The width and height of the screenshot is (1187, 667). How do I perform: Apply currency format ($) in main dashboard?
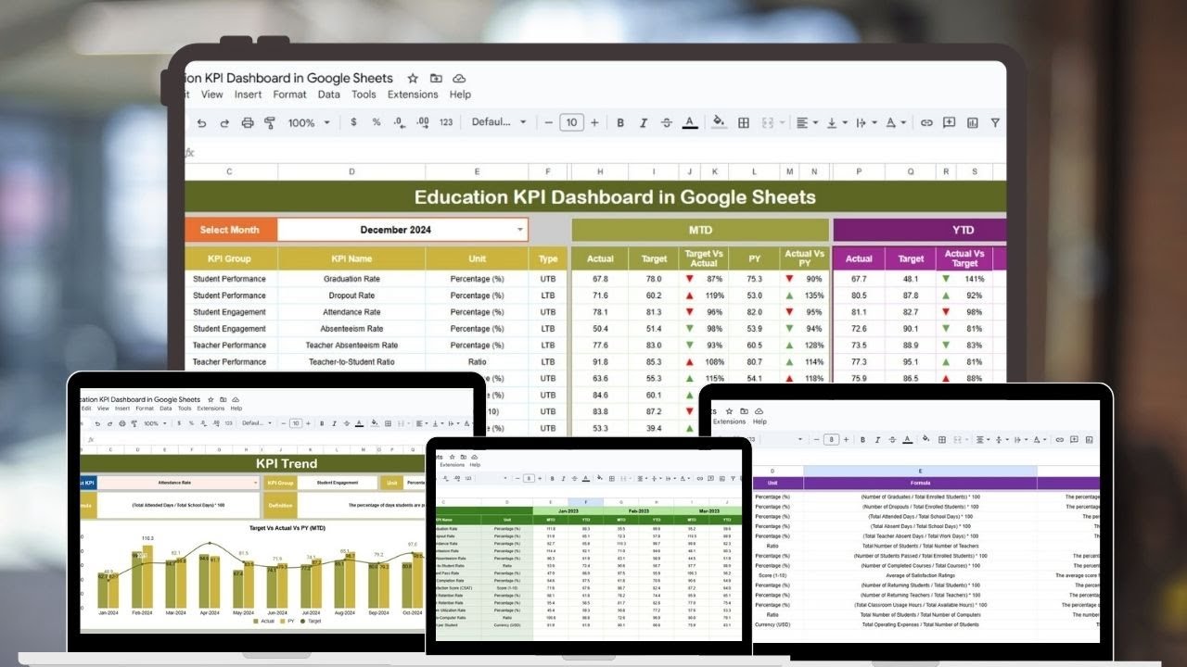pos(353,122)
